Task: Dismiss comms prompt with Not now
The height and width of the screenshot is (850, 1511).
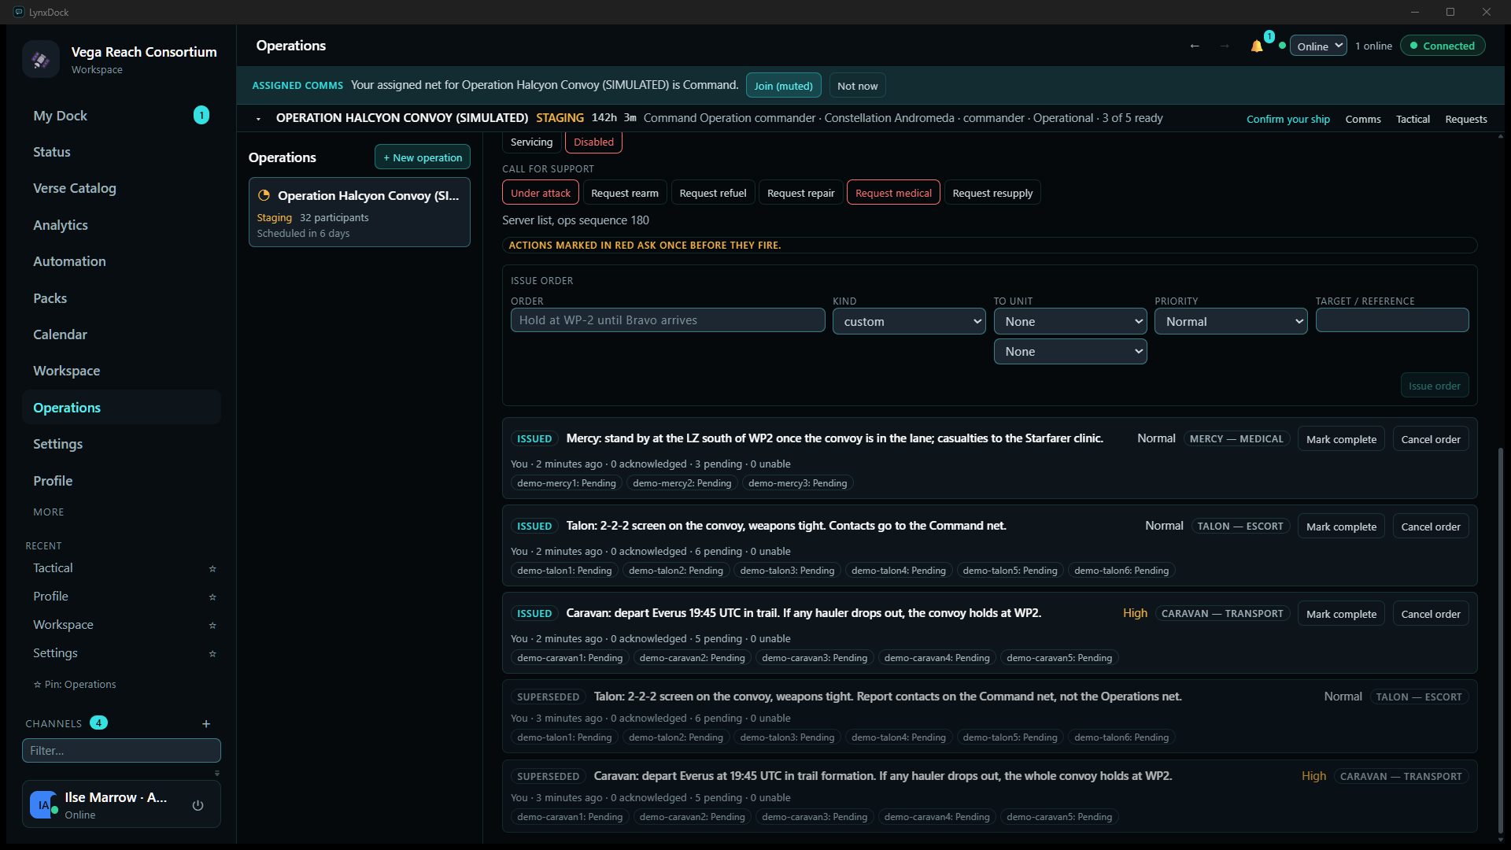Action: [x=857, y=86]
